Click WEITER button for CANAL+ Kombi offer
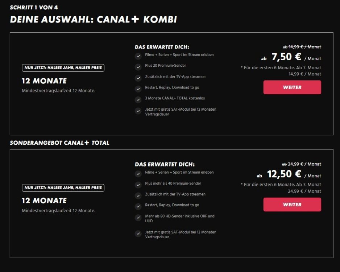This screenshot has width=340, height=272. pos(292,87)
